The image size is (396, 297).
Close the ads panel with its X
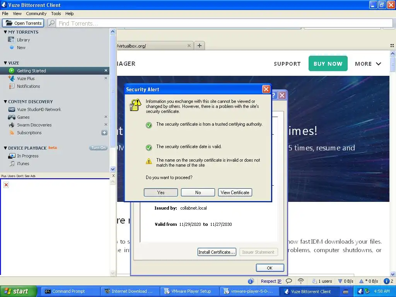coord(113,176)
